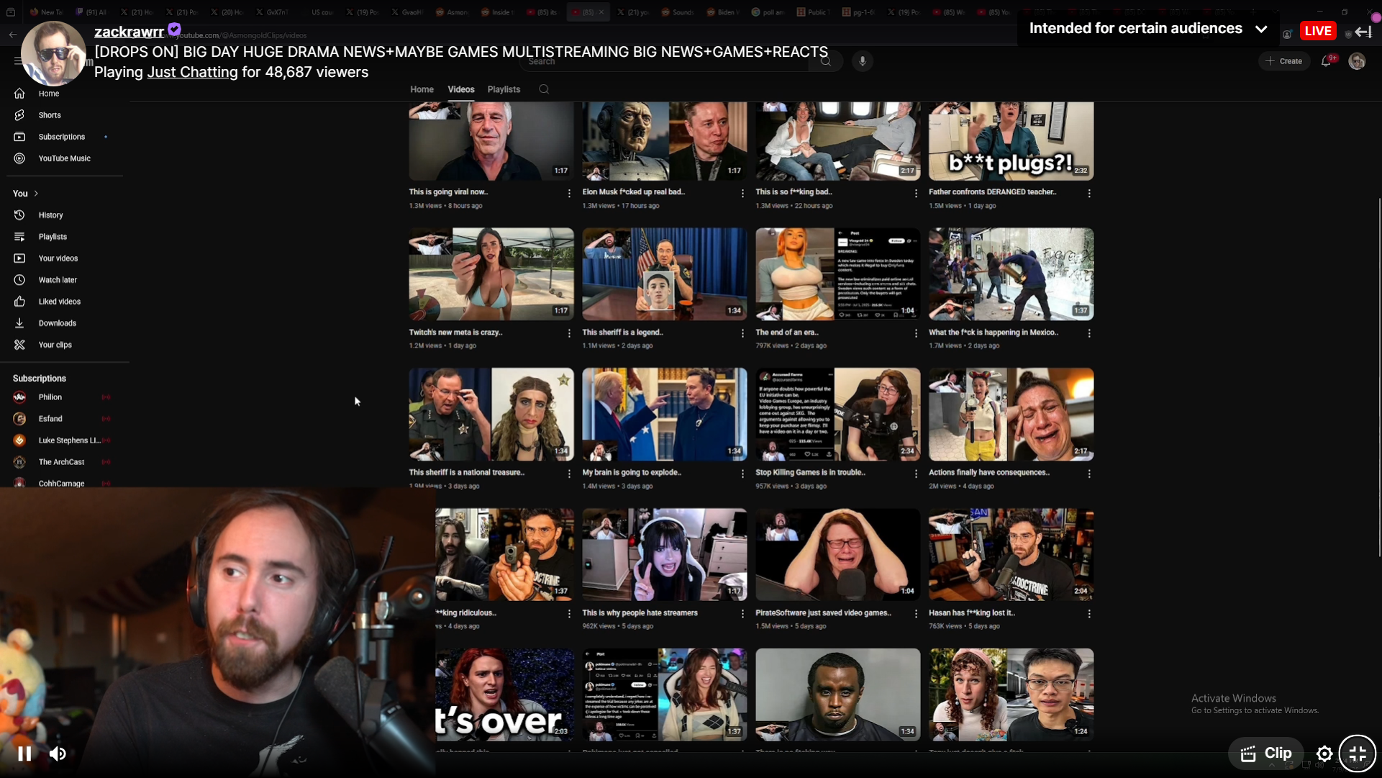Open options for 'Twitch's new meta is crazy..'
The height and width of the screenshot is (778, 1382).
pyautogui.click(x=569, y=333)
